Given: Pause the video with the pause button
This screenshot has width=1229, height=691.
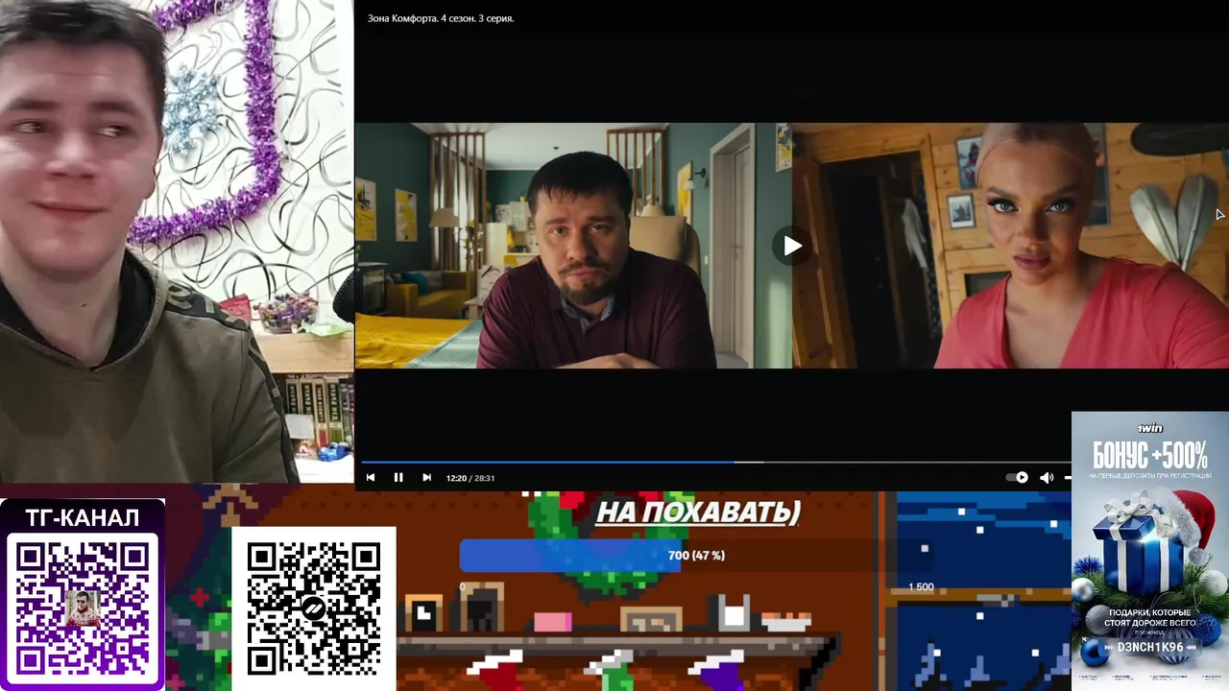Looking at the screenshot, I should click(x=398, y=477).
